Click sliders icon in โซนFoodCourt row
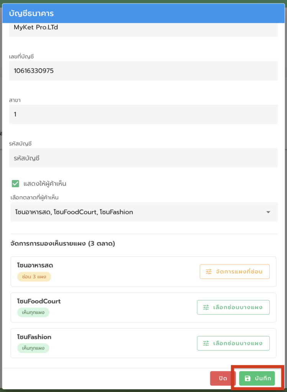 tap(206, 307)
